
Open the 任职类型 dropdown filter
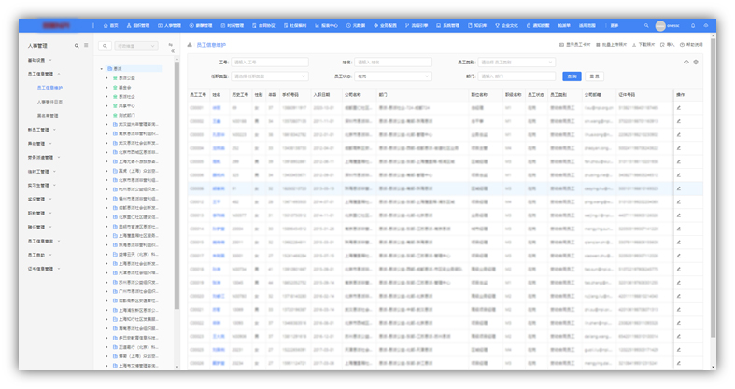269,76
